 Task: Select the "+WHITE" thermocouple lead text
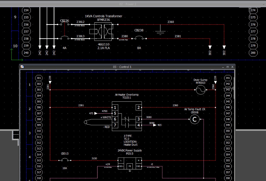click(106, 117)
